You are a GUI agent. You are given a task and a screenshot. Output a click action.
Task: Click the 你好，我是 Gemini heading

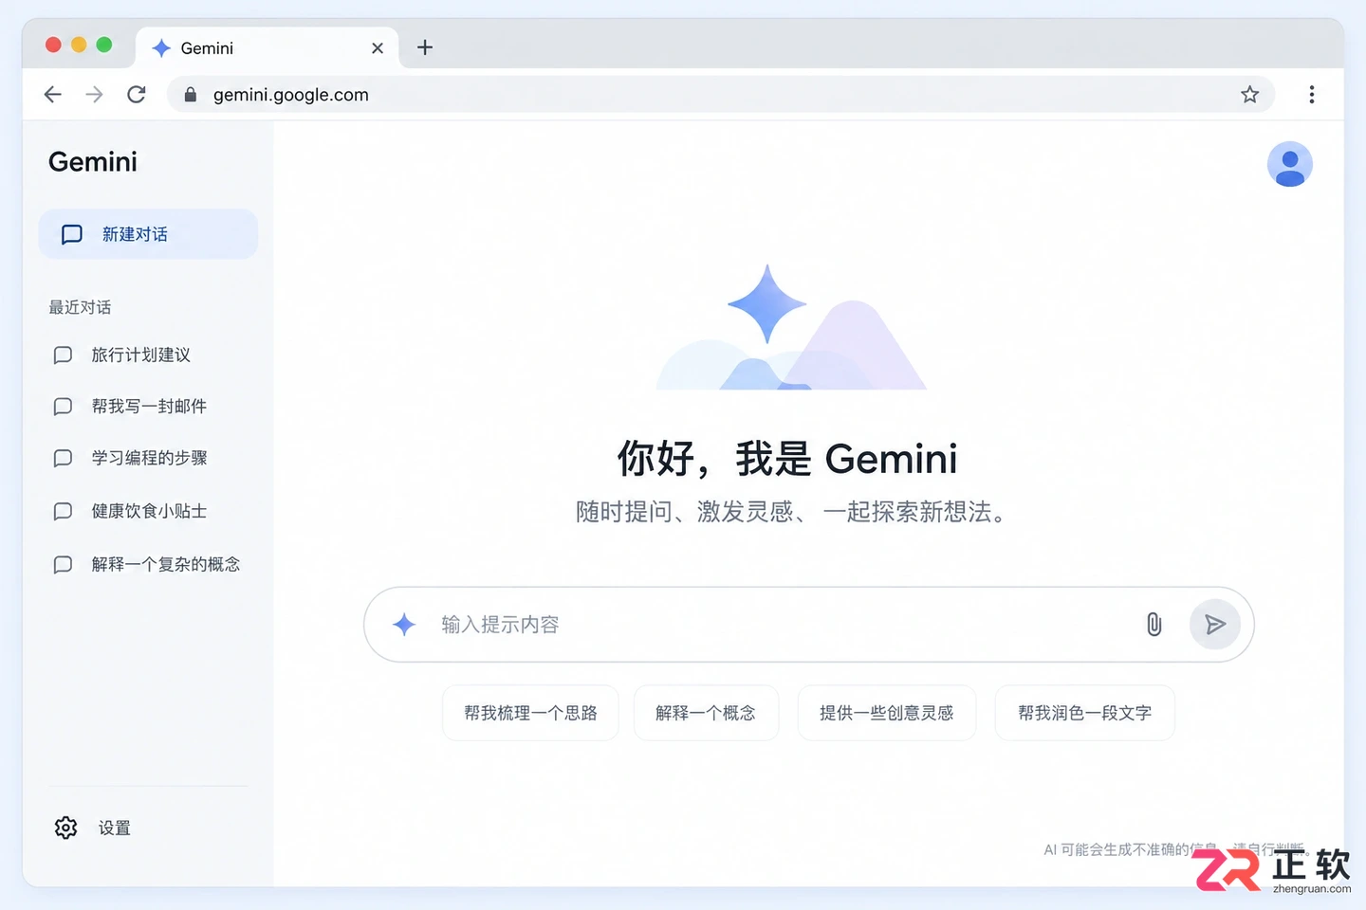[x=787, y=459]
